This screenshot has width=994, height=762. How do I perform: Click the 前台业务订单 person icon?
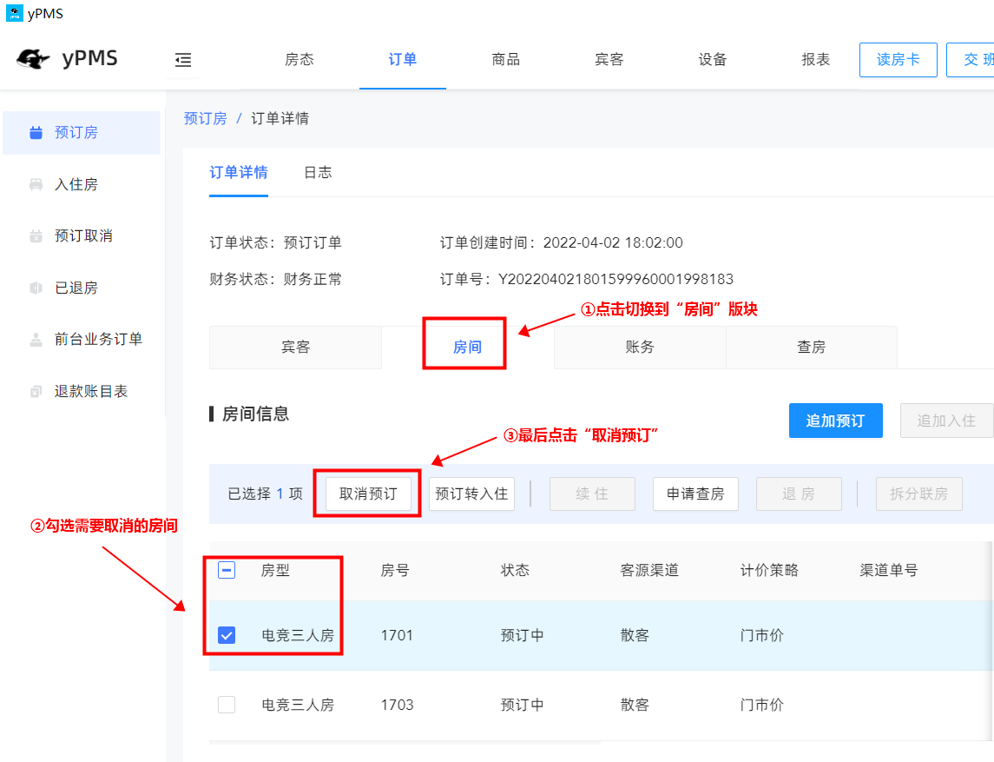pos(36,340)
